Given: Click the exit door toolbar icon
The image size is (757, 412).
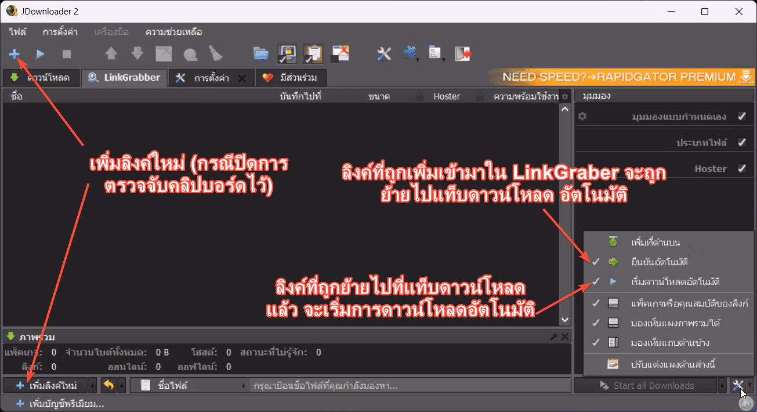Looking at the screenshot, I should 463,54.
